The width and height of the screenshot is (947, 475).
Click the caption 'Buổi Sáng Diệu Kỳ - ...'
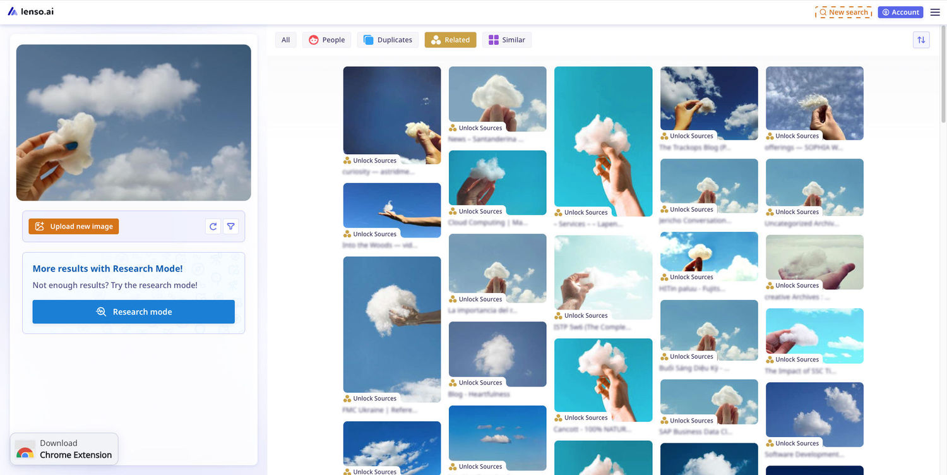pos(694,368)
